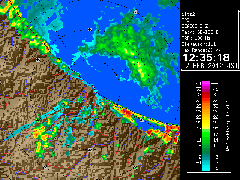Click the 40 km ring label south of center
Image resolution: width=240 pixels, height=180 pixels.
point(90,150)
